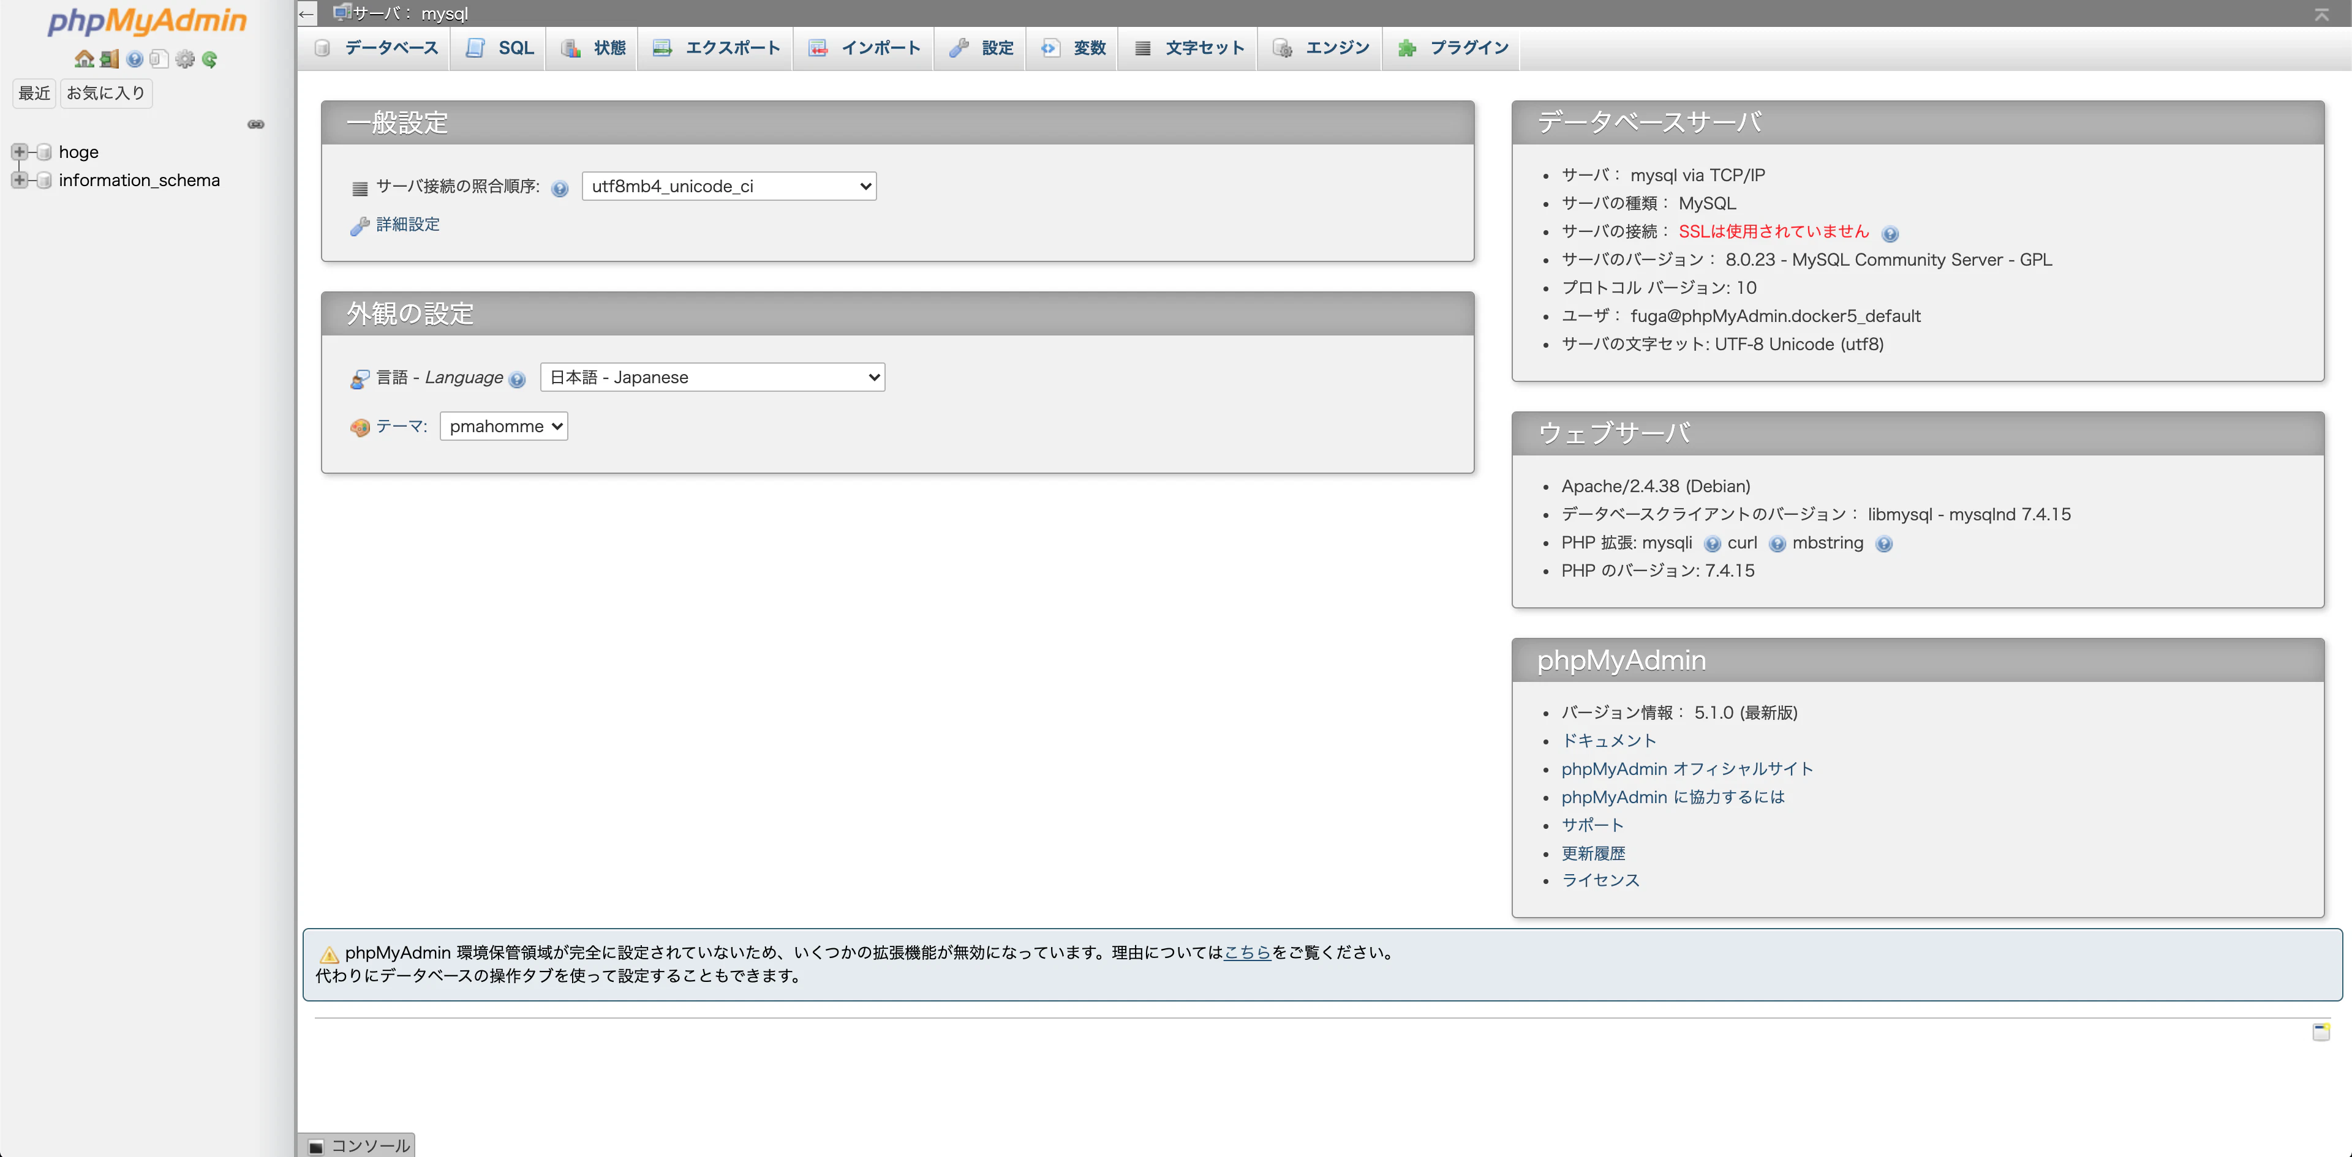Open the phpMyAdmin documentation page icon
Image resolution: width=2352 pixels, height=1157 pixels.
tap(160, 58)
